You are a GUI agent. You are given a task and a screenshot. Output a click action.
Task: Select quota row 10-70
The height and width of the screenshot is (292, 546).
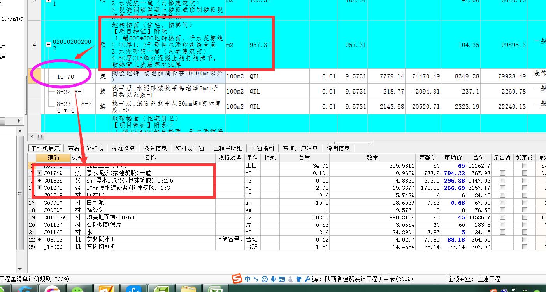point(65,77)
